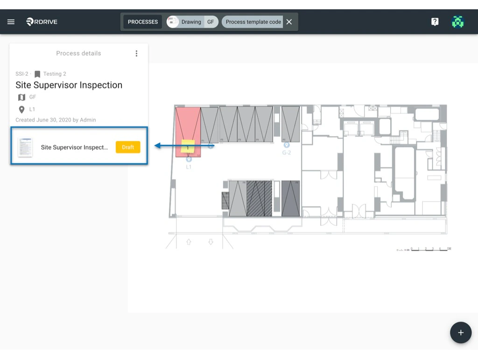Click the L1 location pin icon in details
Image resolution: width=478 pixels, height=359 pixels.
tap(21, 109)
